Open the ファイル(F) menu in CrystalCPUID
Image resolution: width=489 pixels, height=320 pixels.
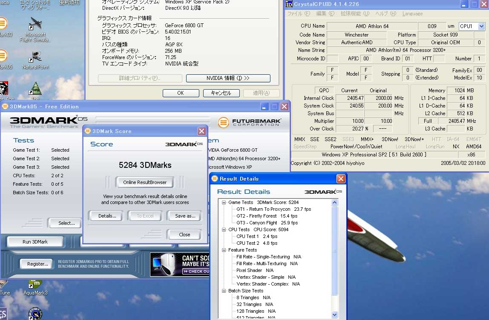coord(299,14)
